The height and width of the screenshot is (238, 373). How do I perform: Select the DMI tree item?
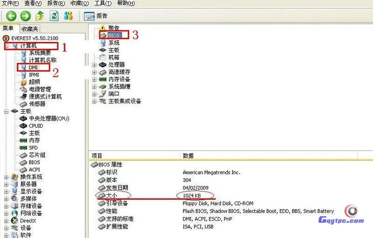[33, 68]
